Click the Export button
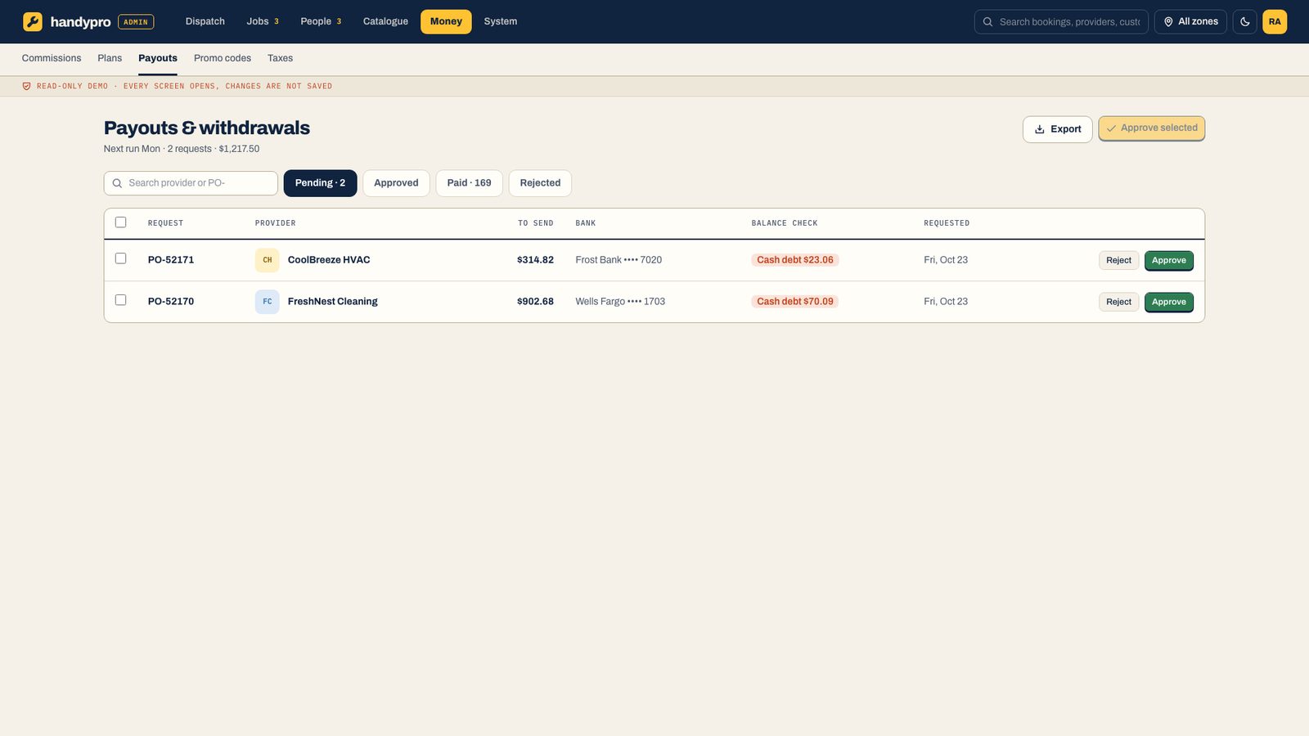Image resolution: width=1309 pixels, height=736 pixels. pos(1057,129)
